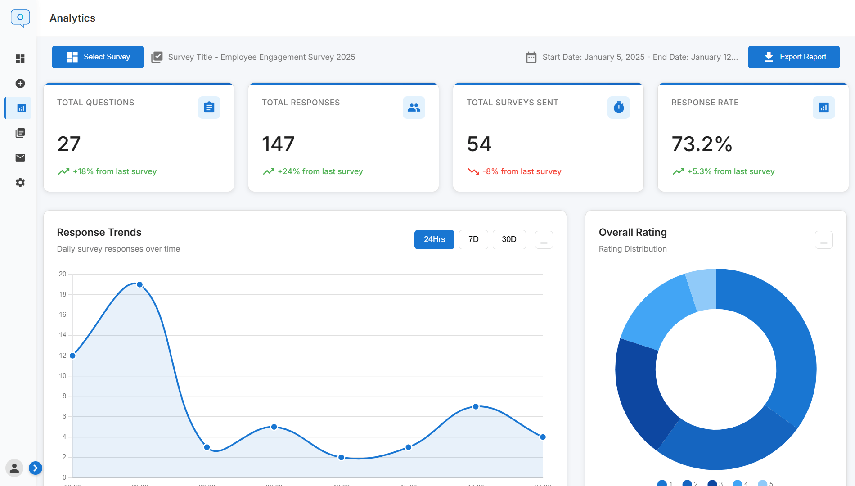Viewport: 855px width, 486px height.
Task: Click the clipboard icon on Total Questions card
Action: click(209, 108)
